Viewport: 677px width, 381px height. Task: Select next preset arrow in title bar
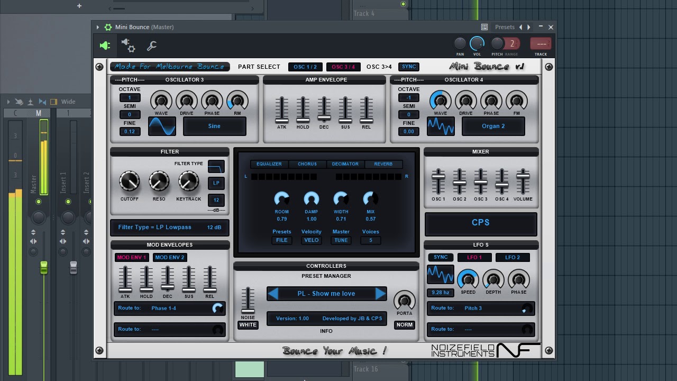[528, 27]
